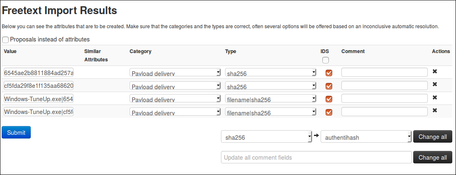Delete the second sha256 row with X
This screenshot has width=456, height=175.
point(435,85)
